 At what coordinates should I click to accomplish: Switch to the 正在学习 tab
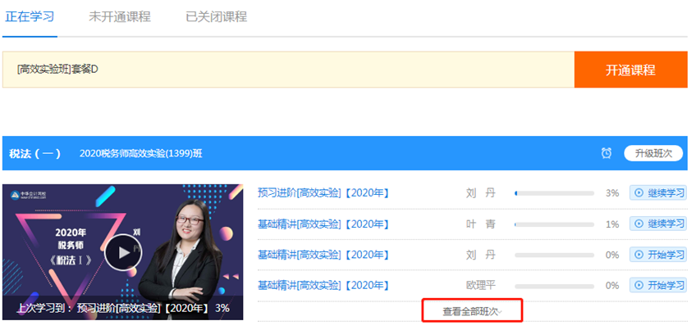click(x=30, y=17)
